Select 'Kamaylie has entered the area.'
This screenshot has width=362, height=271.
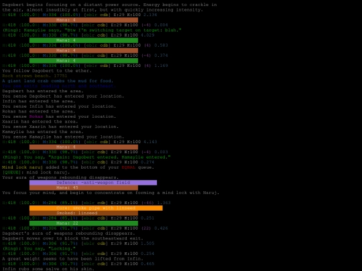(43, 131)
